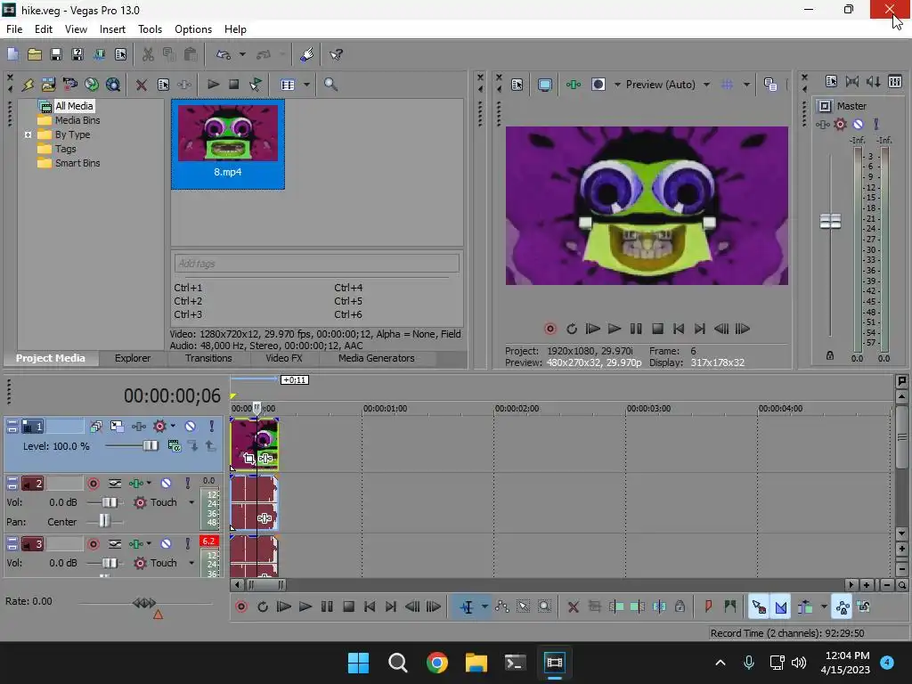The height and width of the screenshot is (684, 912).
Task: Open the Tools menu
Action: 150,29
